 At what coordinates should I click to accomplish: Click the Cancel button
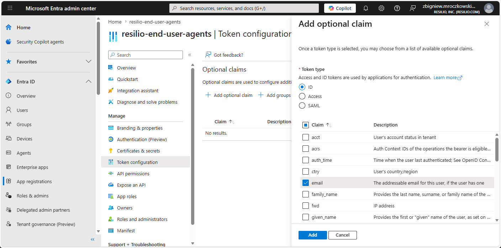point(342,235)
